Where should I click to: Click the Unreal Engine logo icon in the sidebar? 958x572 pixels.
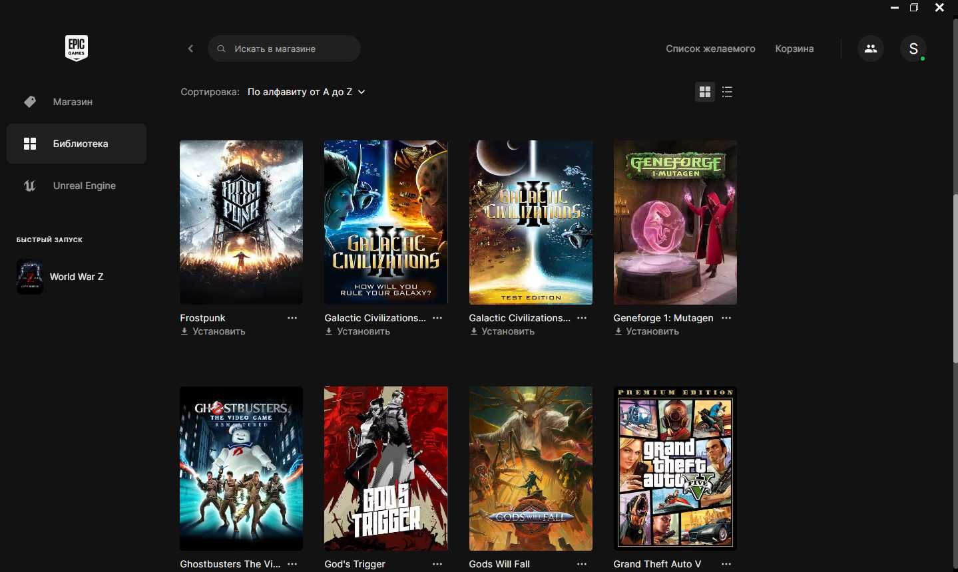[30, 186]
